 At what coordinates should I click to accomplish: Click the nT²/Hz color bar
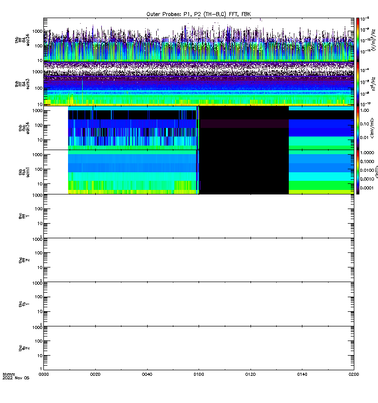358,84
